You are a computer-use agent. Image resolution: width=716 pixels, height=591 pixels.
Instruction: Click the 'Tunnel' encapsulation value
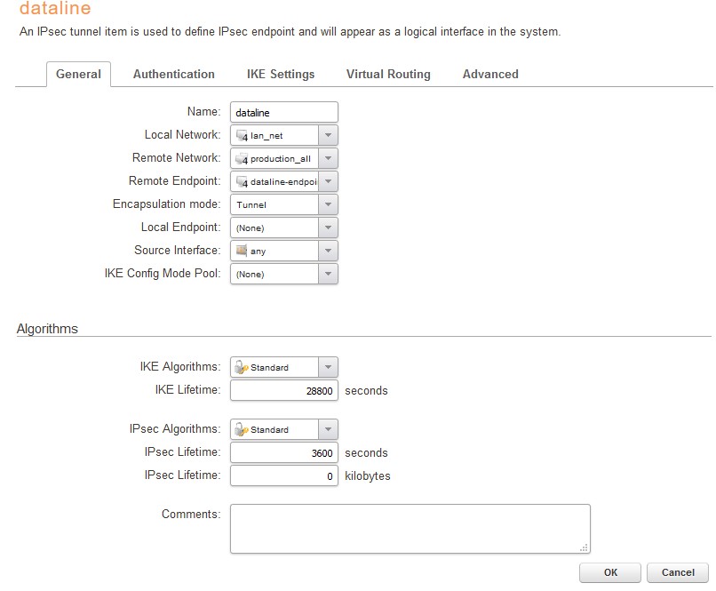coord(251,204)
